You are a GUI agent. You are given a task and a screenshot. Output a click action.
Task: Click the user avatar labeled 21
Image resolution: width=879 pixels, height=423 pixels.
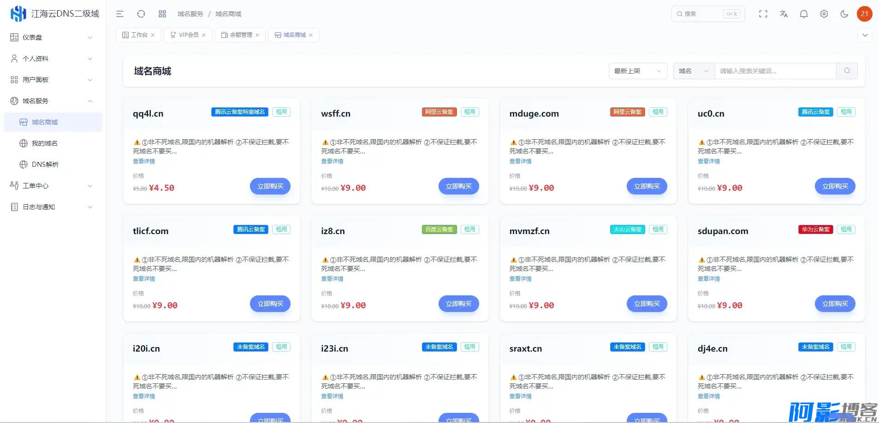click(x=865, y=14)
